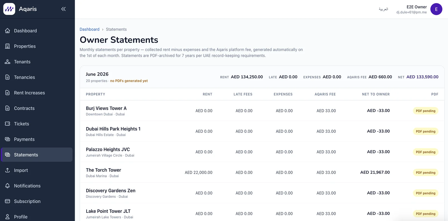Viewport: 448px width, 221px height.
Task: Collapse the sidebar with double chevron
Action: [x=64, y=9]
